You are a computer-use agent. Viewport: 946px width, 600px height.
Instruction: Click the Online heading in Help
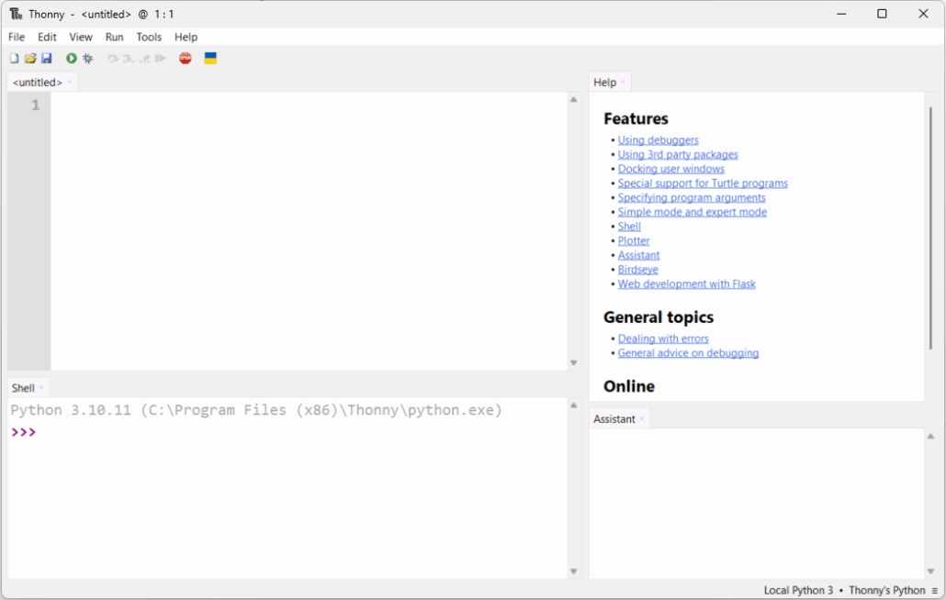(x=628, y=386)
